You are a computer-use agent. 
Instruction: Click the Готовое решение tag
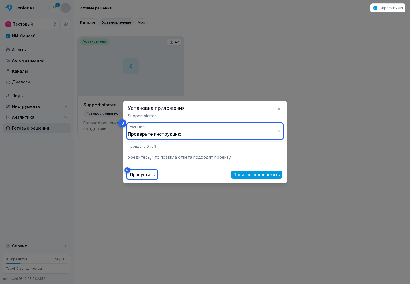click(x=102, y=114)
